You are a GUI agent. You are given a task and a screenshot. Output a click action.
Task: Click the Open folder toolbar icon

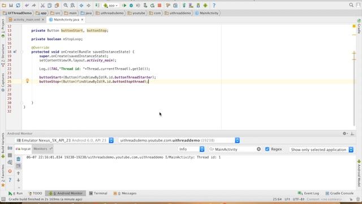pyautogui.click(x=4, y=5)
